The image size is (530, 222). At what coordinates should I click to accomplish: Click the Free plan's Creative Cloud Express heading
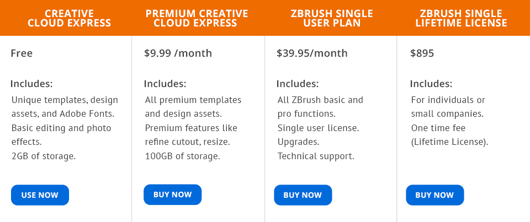[70, 18]
